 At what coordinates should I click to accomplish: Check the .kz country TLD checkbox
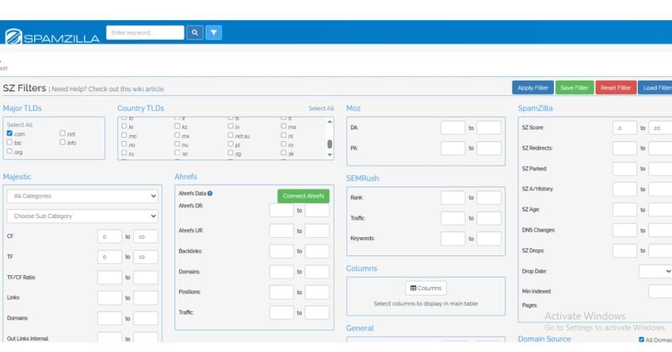(x=177, y=126)
